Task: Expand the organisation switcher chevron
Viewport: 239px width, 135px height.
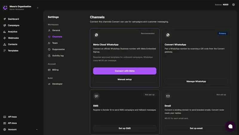Action: [x=38, y=8]
